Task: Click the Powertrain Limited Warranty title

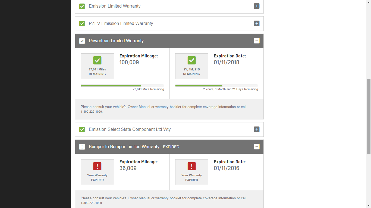Action: click(x=116, y=41)
